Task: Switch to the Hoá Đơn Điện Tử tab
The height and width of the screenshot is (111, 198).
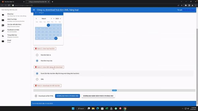Action: [x=13, y=2]
